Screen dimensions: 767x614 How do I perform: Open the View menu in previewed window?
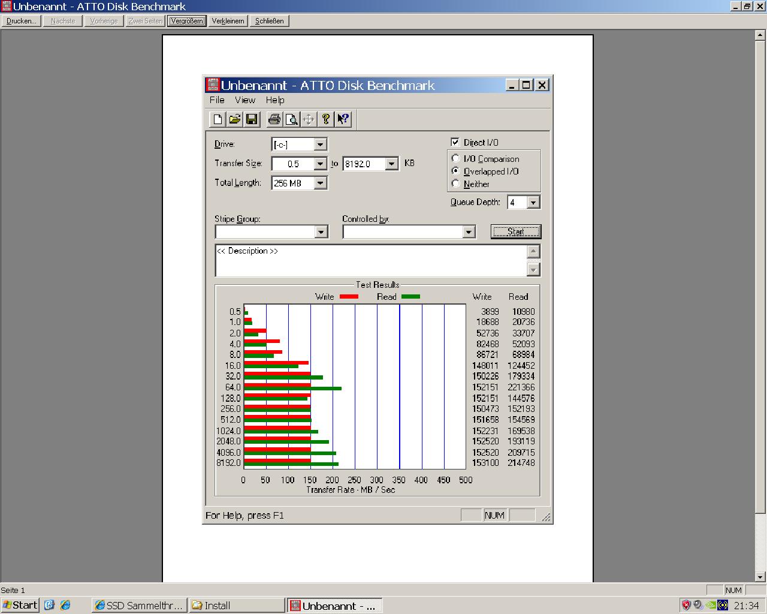point(245,100)
